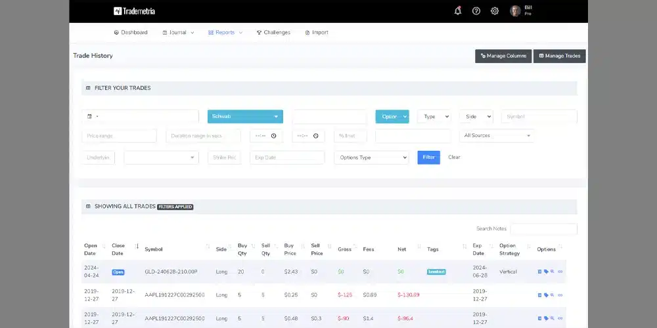
Task: Click the Underlying input field
Action: click(98, 157)
